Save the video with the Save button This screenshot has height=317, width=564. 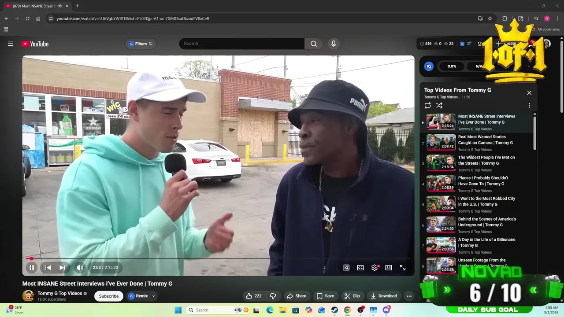pyautogui.click(x=325, y=296)
